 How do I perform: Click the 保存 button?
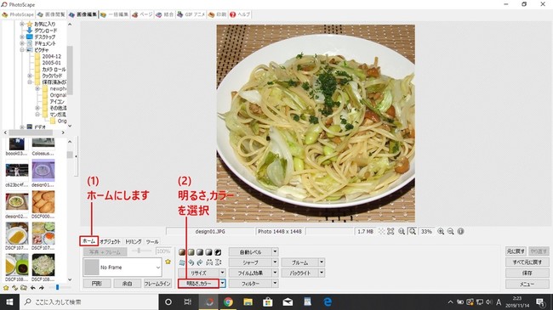[527, 273]
